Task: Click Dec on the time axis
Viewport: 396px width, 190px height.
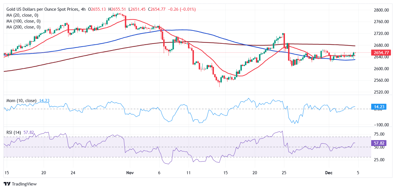Action: [328, 173]
